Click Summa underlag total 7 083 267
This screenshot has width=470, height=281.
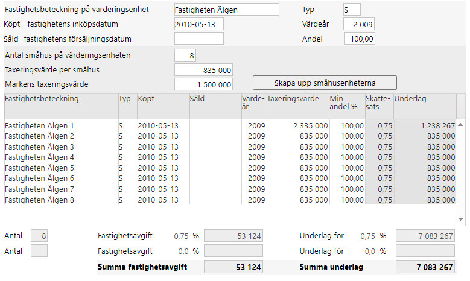tap(425, 267)
